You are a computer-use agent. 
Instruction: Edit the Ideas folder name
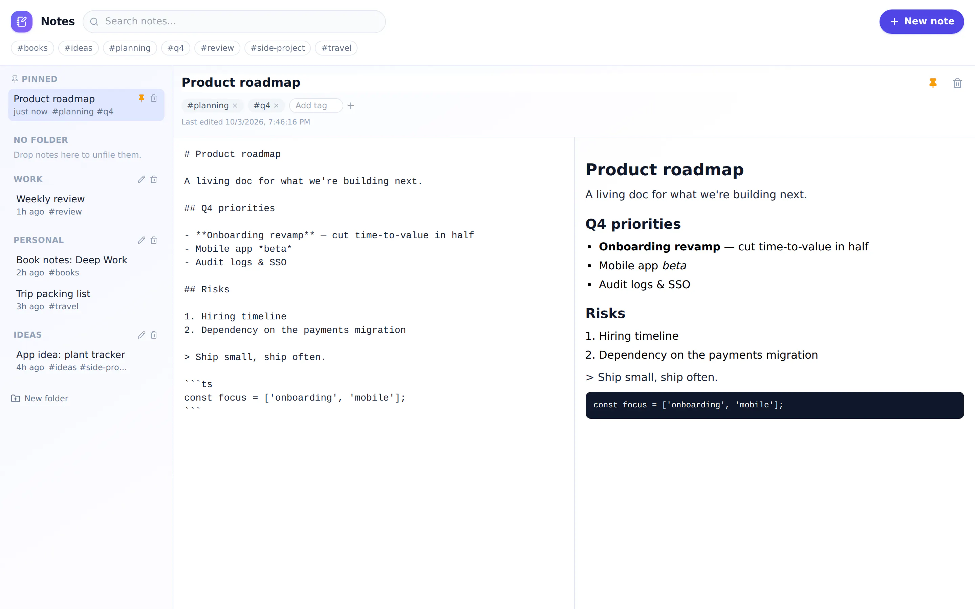tap(142, 335)
